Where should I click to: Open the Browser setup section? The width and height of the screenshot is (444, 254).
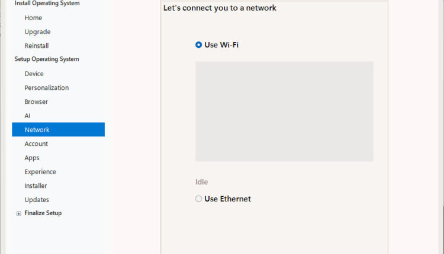pyautogui.click(x=36, y=102)
